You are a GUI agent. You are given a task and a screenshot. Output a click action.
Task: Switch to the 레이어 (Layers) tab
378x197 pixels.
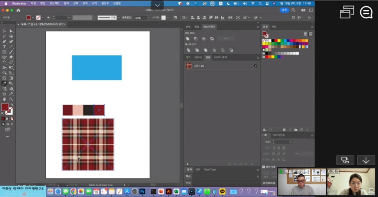coord(198,58)
